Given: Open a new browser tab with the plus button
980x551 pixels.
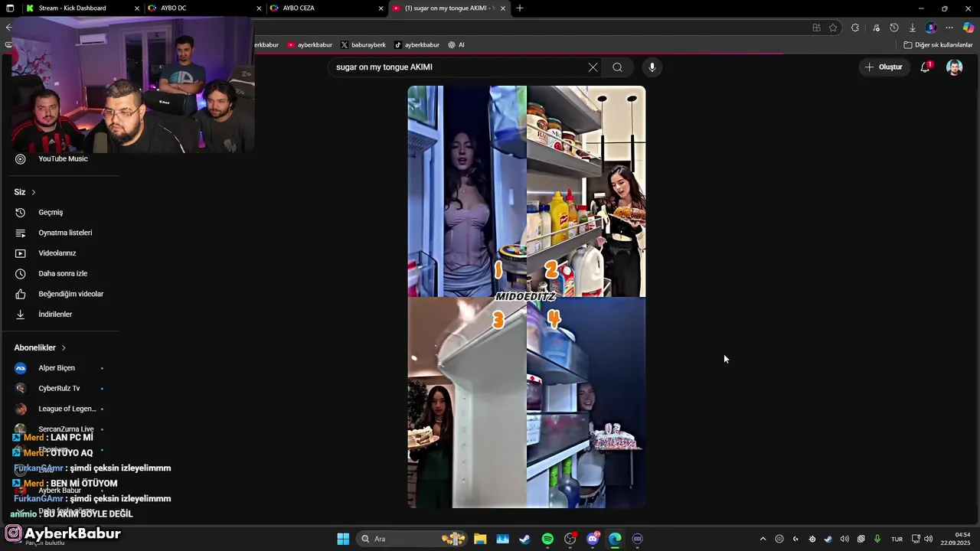Looking at the screenshot, I should click(x=520, y=8).
